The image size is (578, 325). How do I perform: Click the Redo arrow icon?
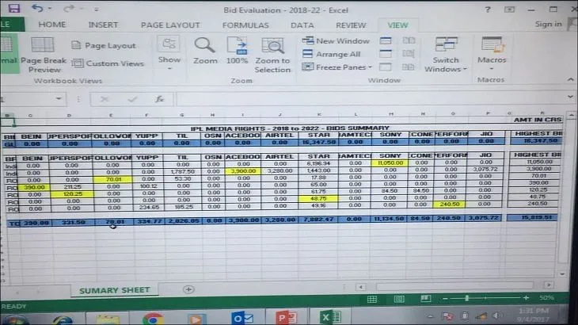coord(69,8)
